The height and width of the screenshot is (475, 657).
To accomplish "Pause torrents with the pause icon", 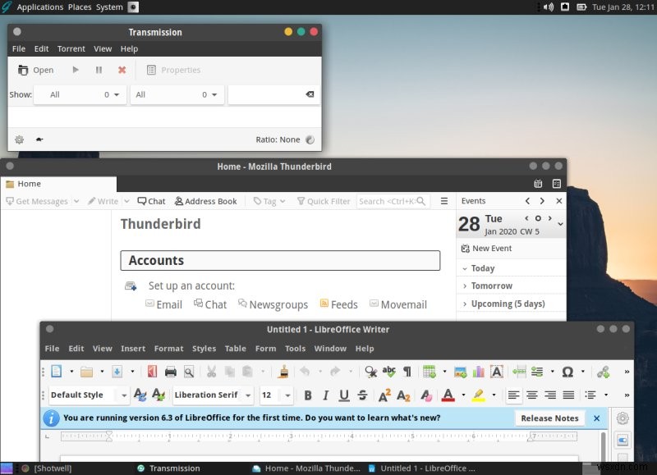I will point(97,70).
